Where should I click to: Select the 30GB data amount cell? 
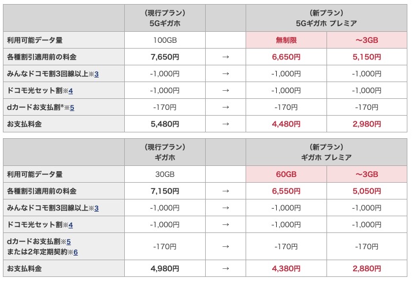[x=165, y=174]
